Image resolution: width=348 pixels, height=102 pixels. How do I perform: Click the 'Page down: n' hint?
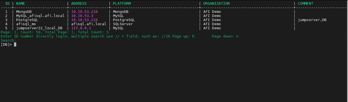point(225,36)
